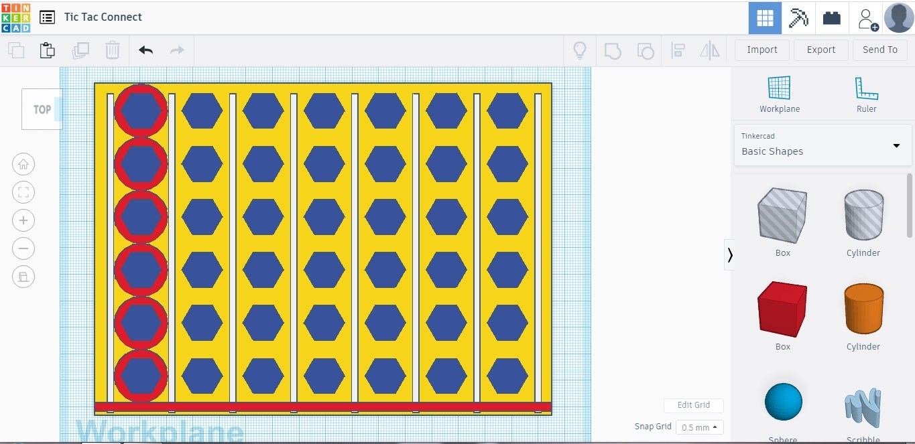Toggle show hidden objects with the lightbulb

coord(579,50)
